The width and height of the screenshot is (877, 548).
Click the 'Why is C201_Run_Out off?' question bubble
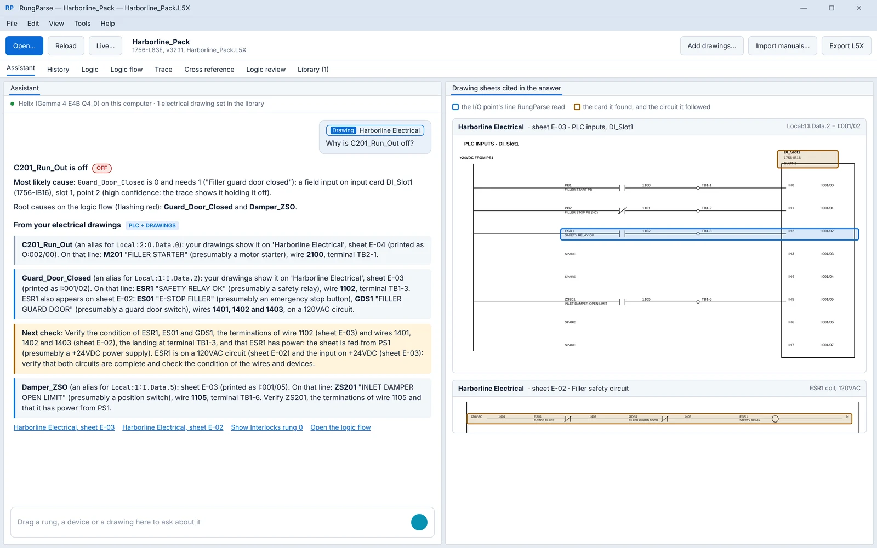click(x=375, y=137)
